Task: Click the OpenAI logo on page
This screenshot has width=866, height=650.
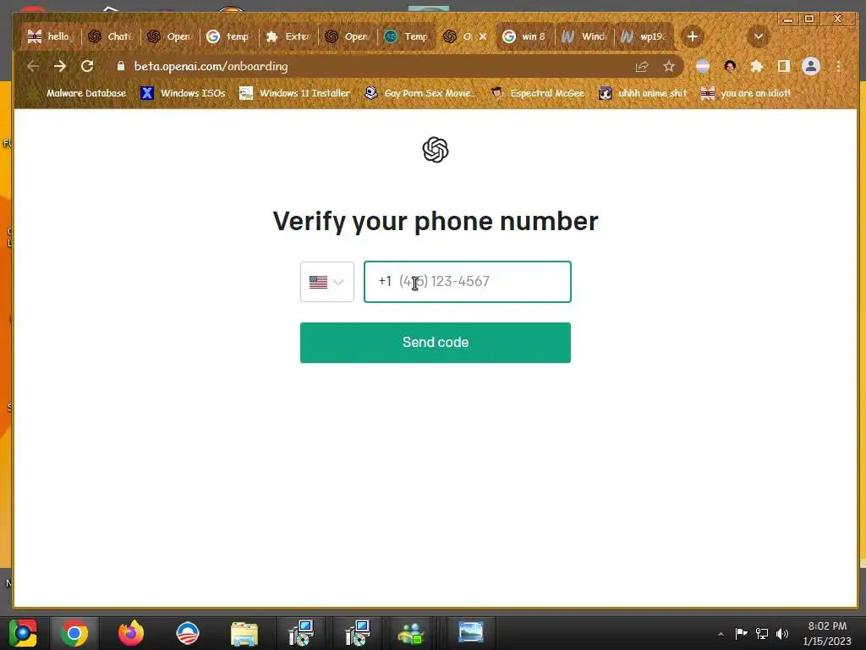Action: click(436, 150)
